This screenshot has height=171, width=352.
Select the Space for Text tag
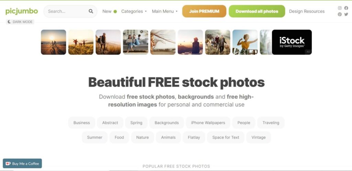[225, 137]
